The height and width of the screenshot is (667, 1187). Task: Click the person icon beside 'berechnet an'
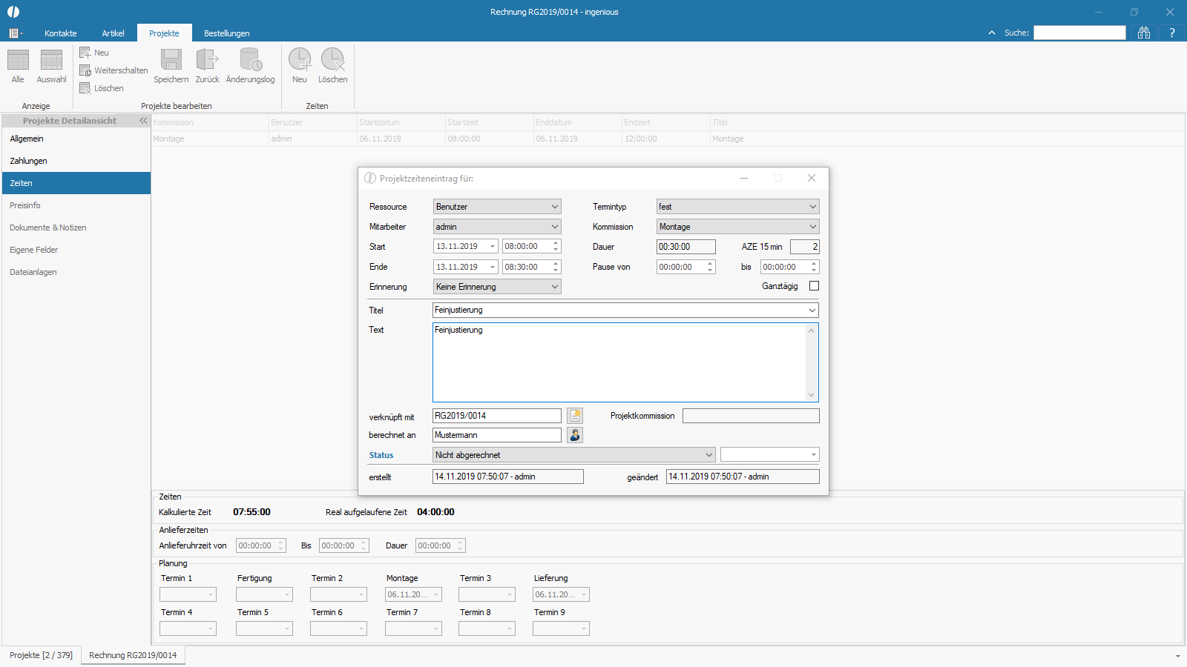pyautogui.click(x=574, y=434)
